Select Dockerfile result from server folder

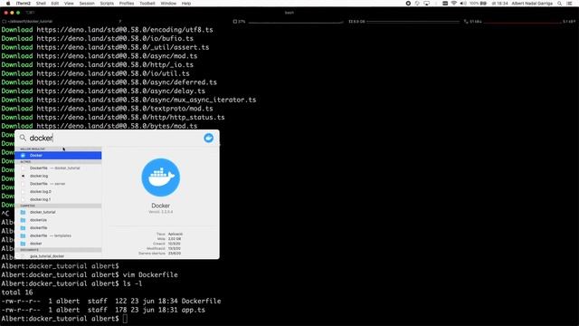click(x=58, y=184)
